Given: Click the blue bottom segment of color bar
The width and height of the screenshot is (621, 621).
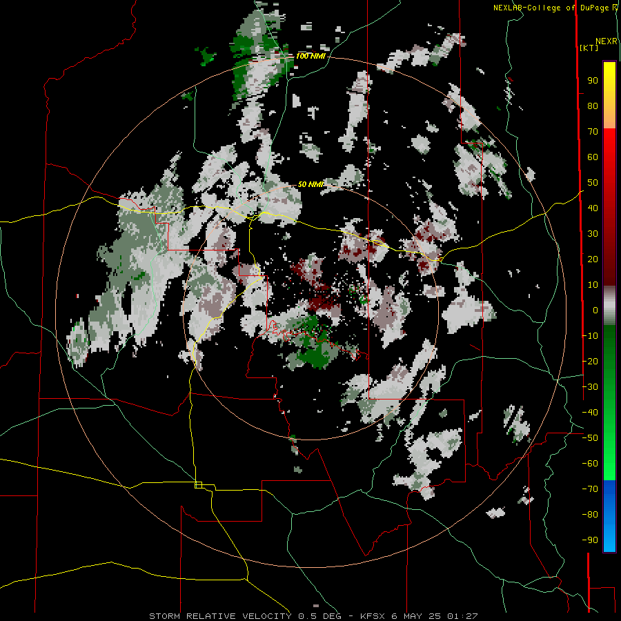Looking at the screenshot, I should pos(609,515).
